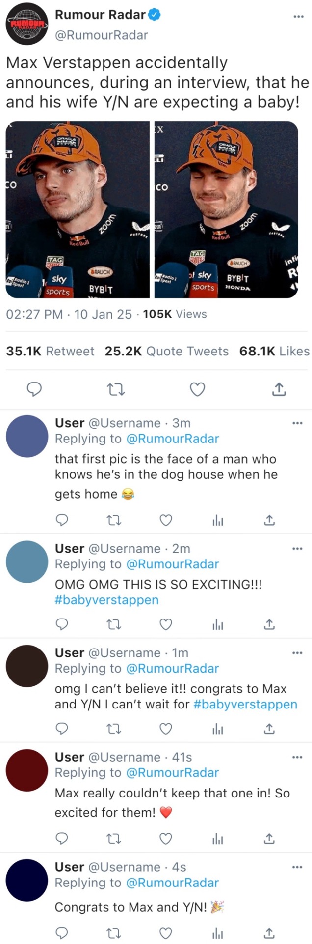The image size is (312, 944).
Task: View analytics for the dog house reply
Action: coord(218,520)
